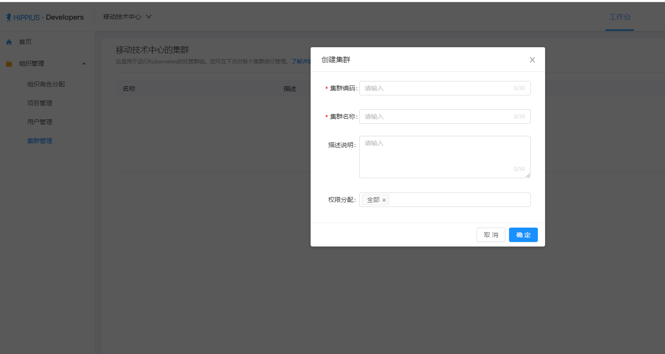Click the 取消 button
This screenshot has width=665, height=354.
[x=491, y=235]
